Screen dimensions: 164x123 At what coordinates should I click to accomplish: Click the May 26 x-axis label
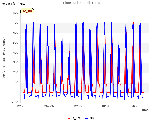point(49,106)
